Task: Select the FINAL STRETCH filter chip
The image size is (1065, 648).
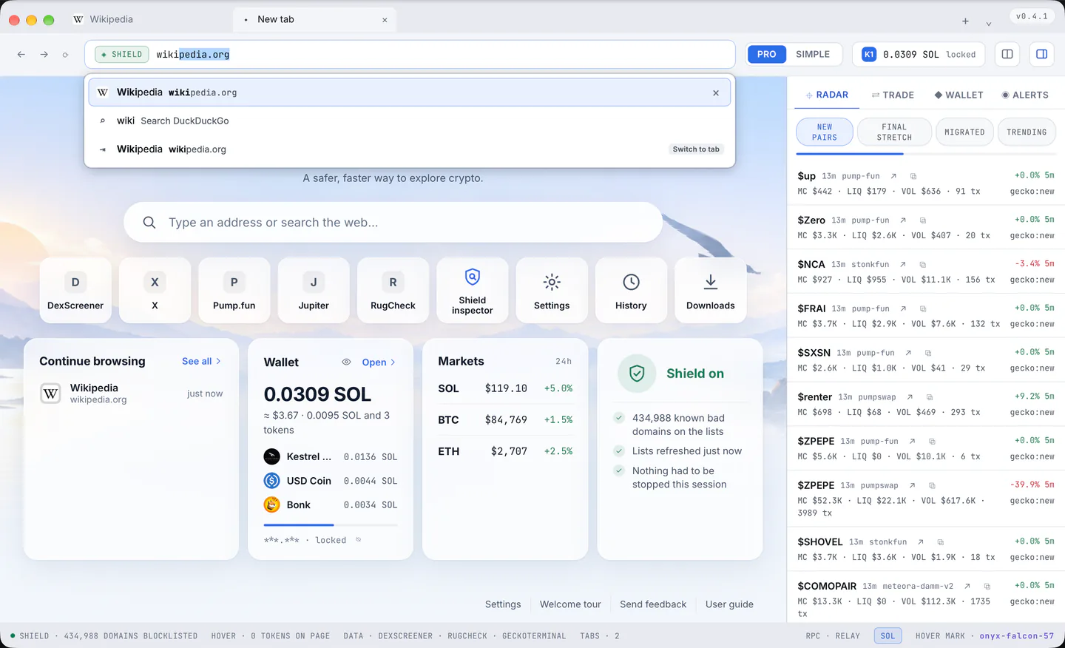Action: [x=894, y=132]
